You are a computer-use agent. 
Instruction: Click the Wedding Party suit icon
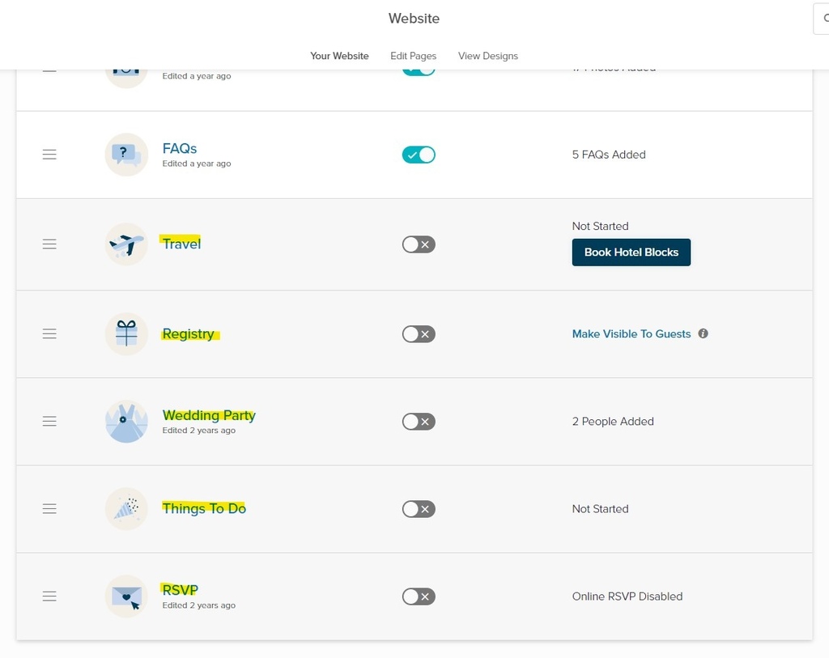tap(126, 422)
